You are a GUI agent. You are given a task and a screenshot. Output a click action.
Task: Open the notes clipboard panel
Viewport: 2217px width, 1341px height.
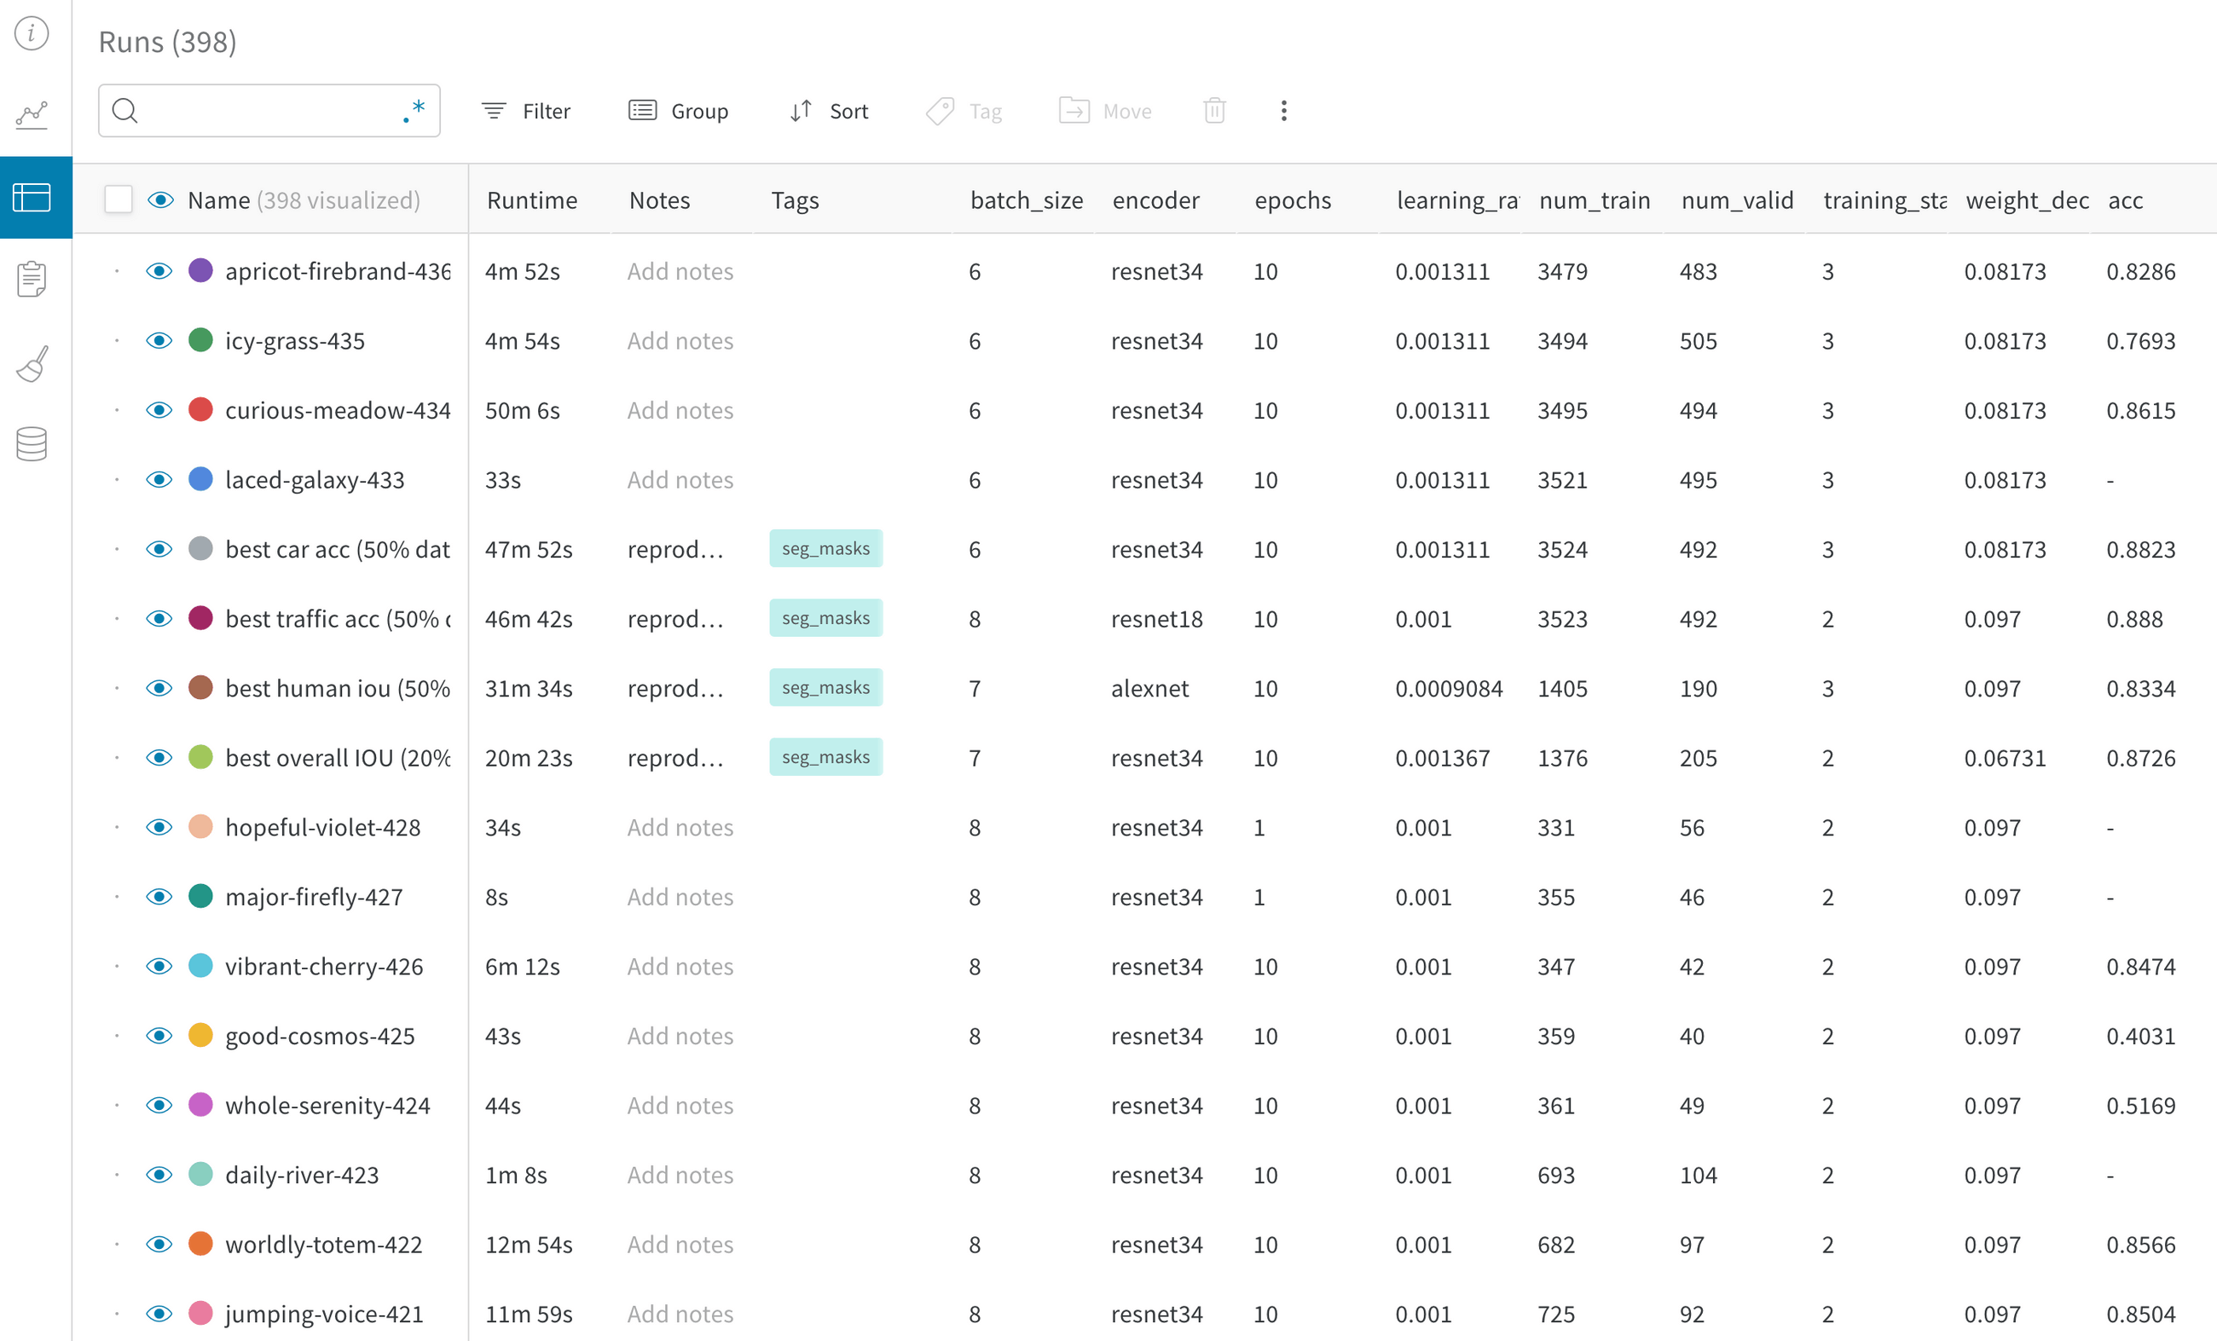[32, 279]
